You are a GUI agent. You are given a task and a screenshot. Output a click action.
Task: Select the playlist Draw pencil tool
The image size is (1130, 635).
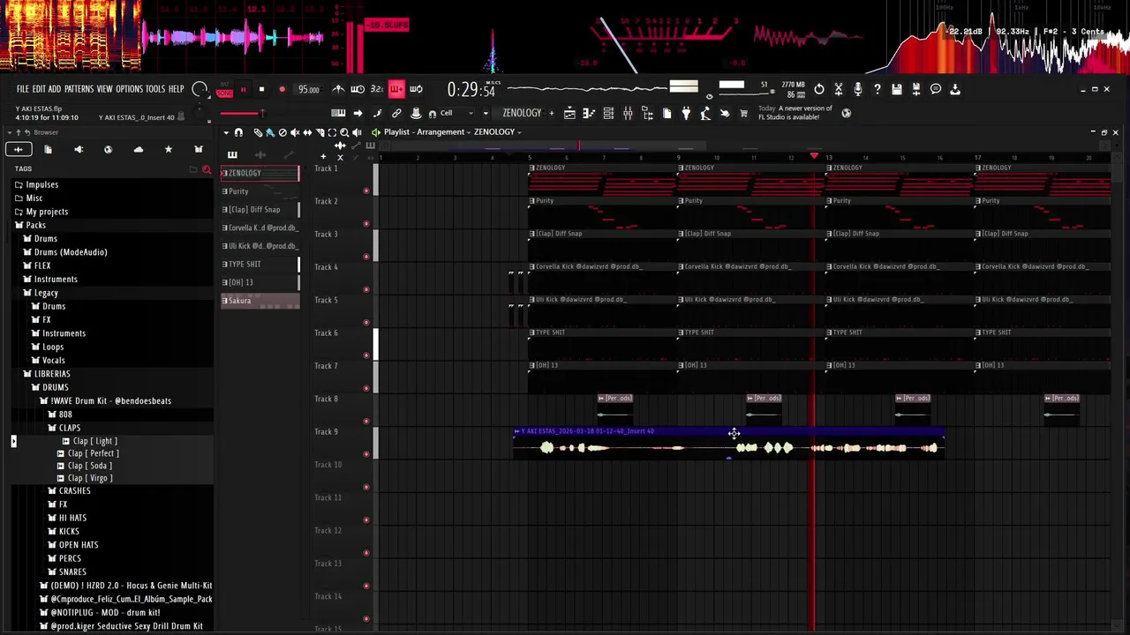(258, 132)
